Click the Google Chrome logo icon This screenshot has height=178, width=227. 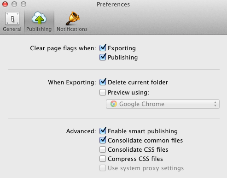pyautogui.click(x=114, y=104)
